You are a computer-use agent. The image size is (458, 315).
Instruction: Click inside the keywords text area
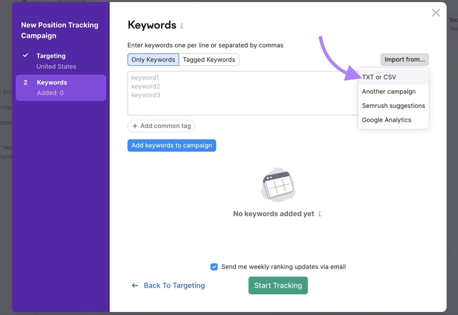pos(243,93)
